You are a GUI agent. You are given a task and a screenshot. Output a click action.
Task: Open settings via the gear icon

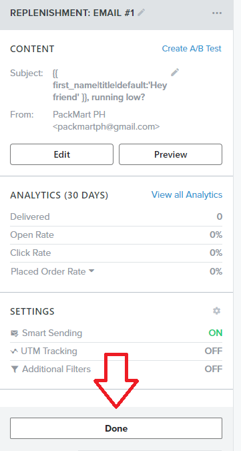(x=216, y=311)
